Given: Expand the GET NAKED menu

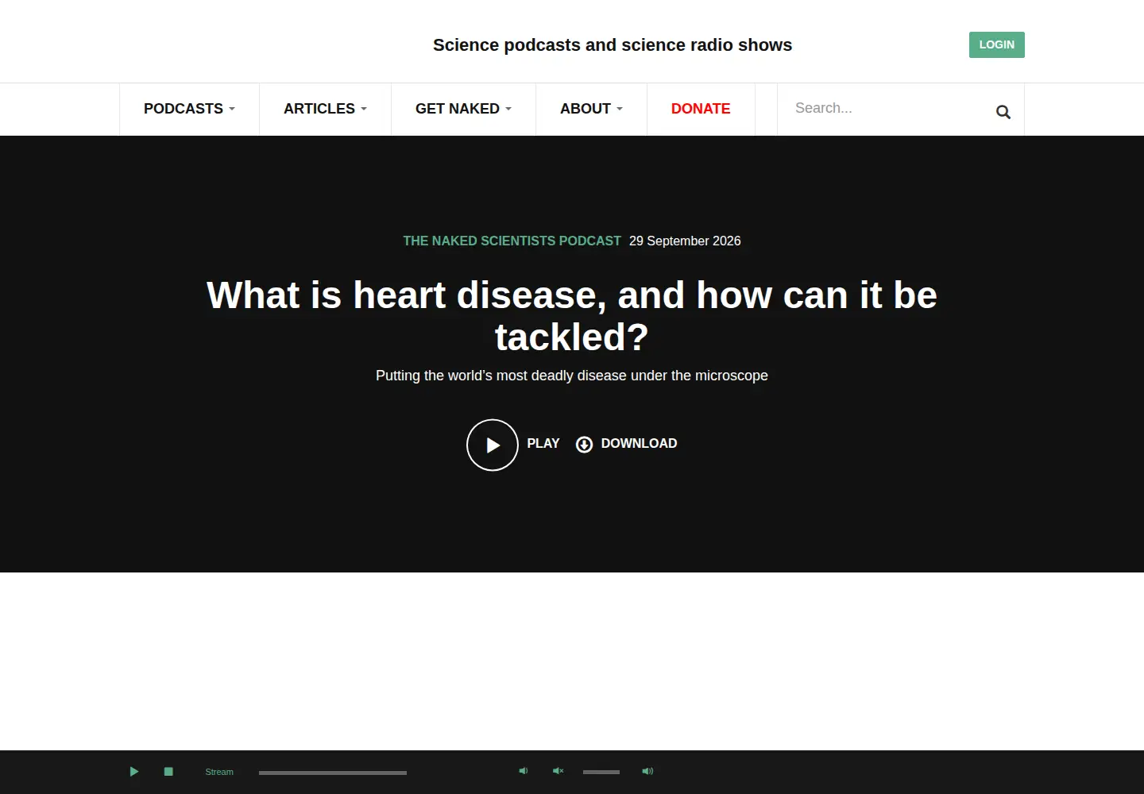Looking at the screenshot, I should 463,109.
